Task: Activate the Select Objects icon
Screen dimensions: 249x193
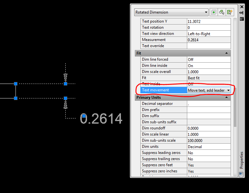Action: coord(222,12)
